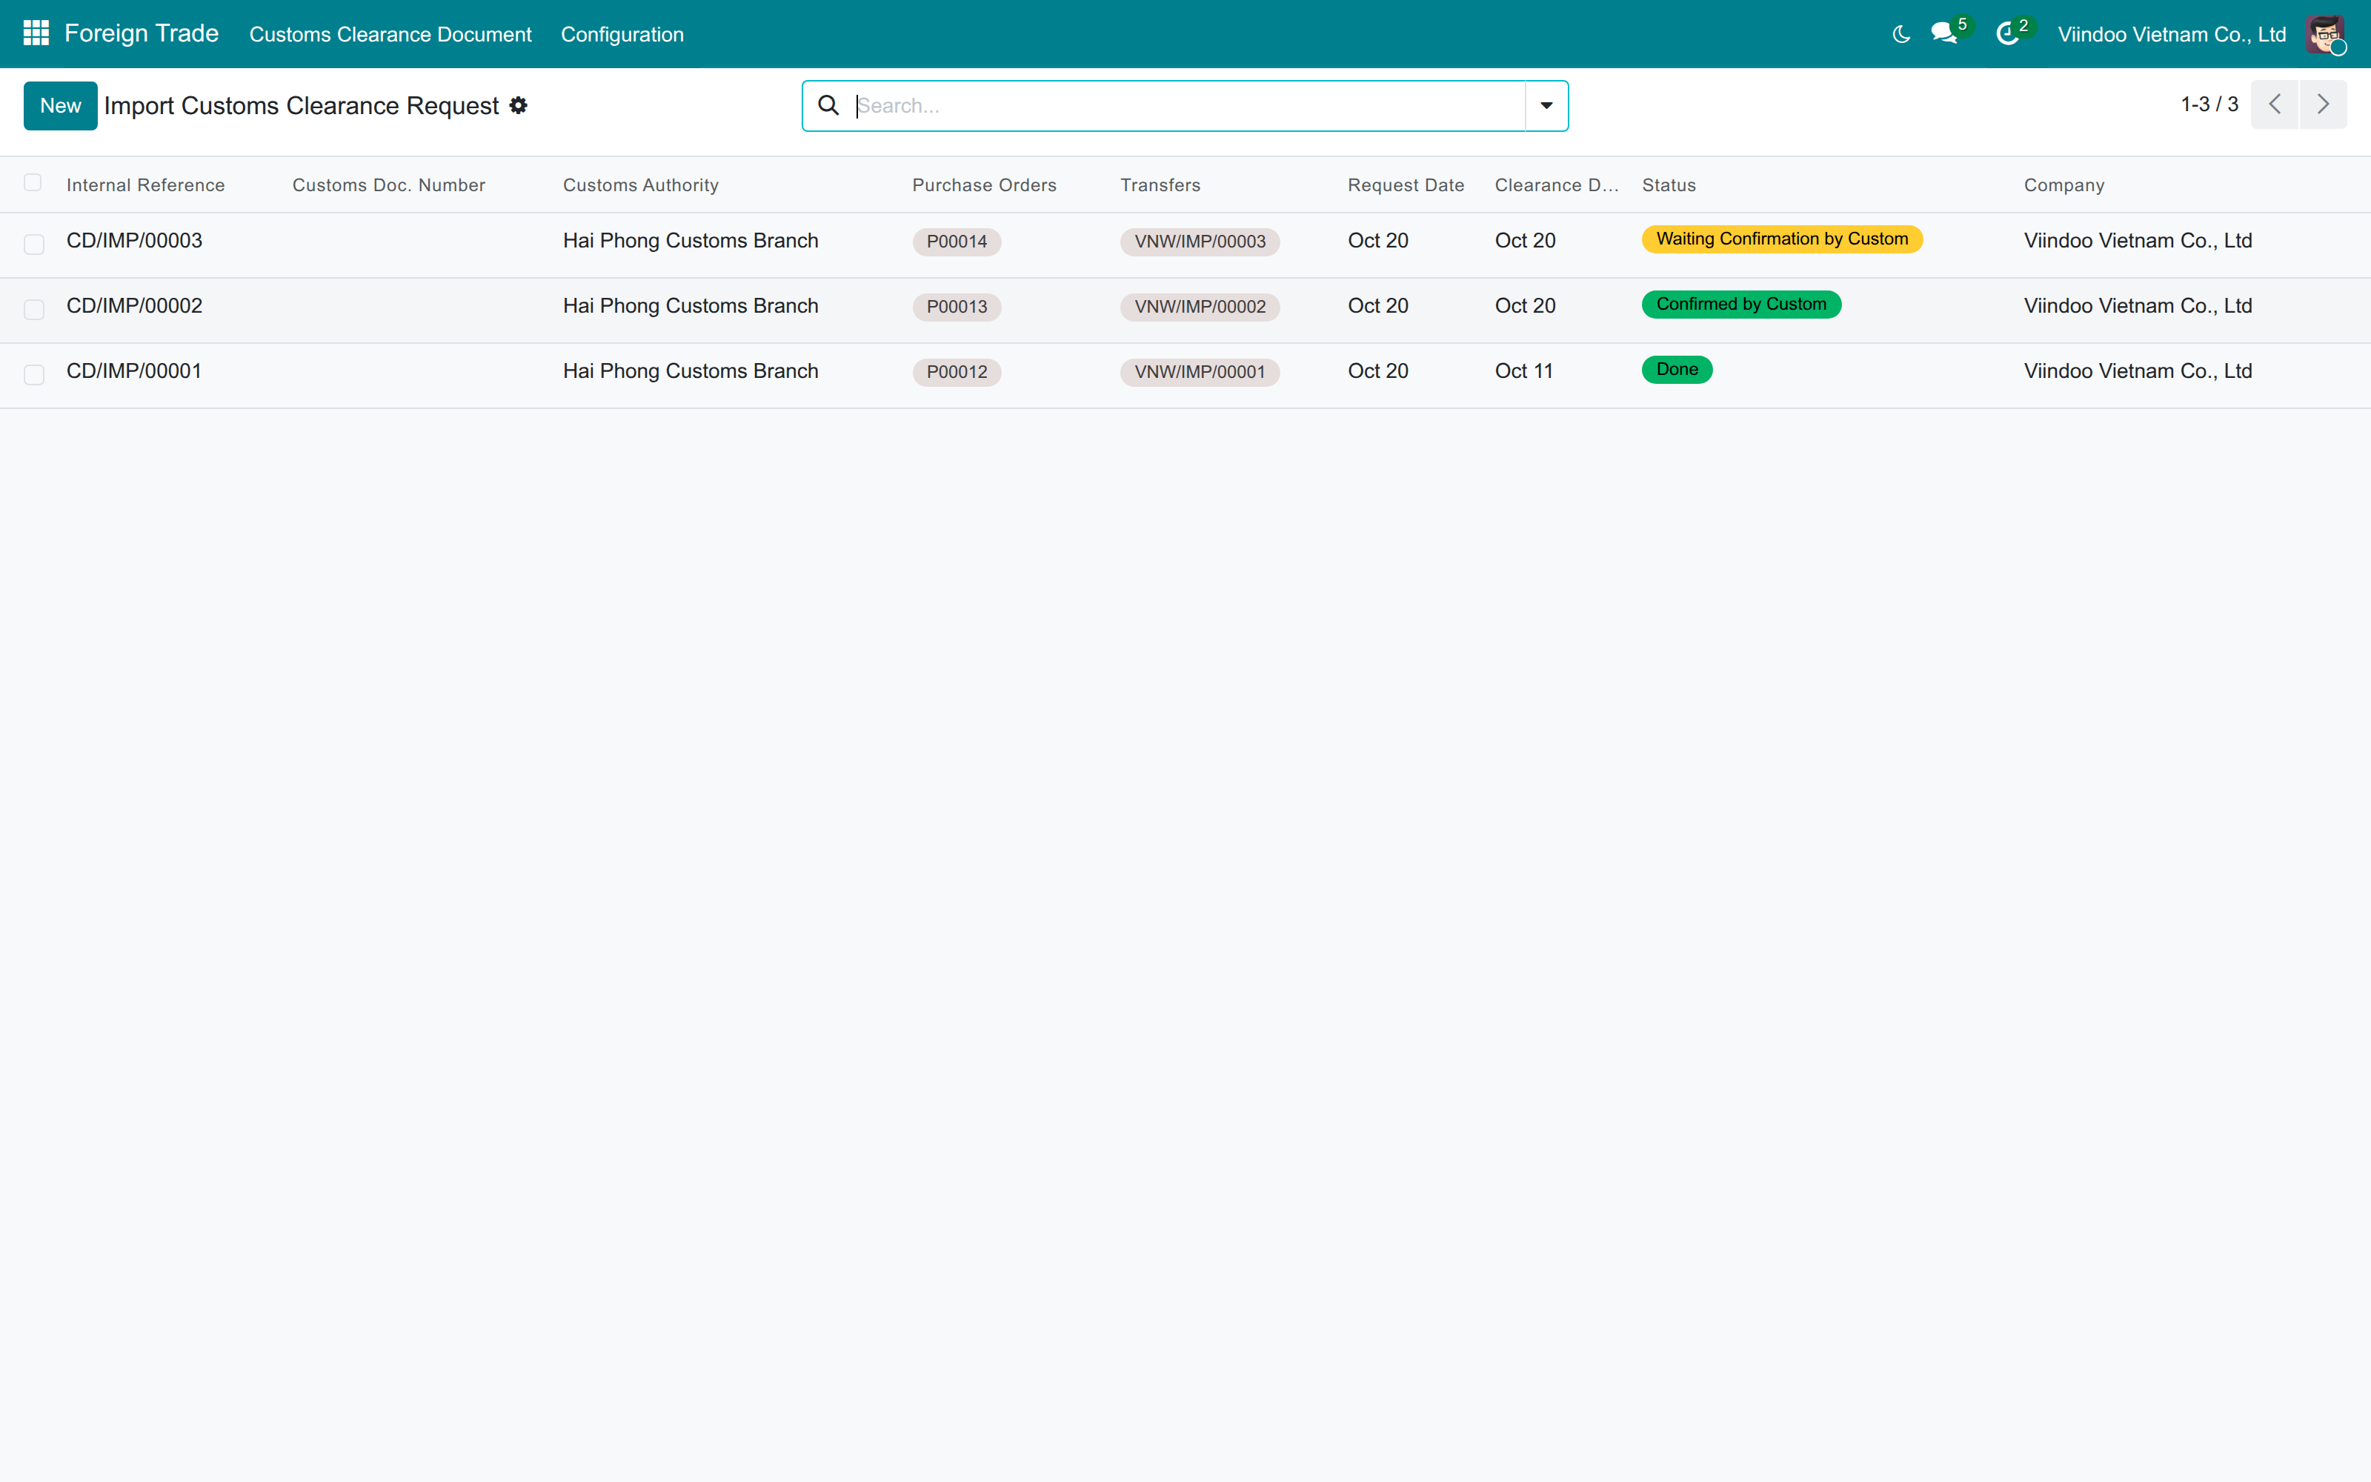
Task: Sort by Status column header
Action: (x=1669, y=185)
